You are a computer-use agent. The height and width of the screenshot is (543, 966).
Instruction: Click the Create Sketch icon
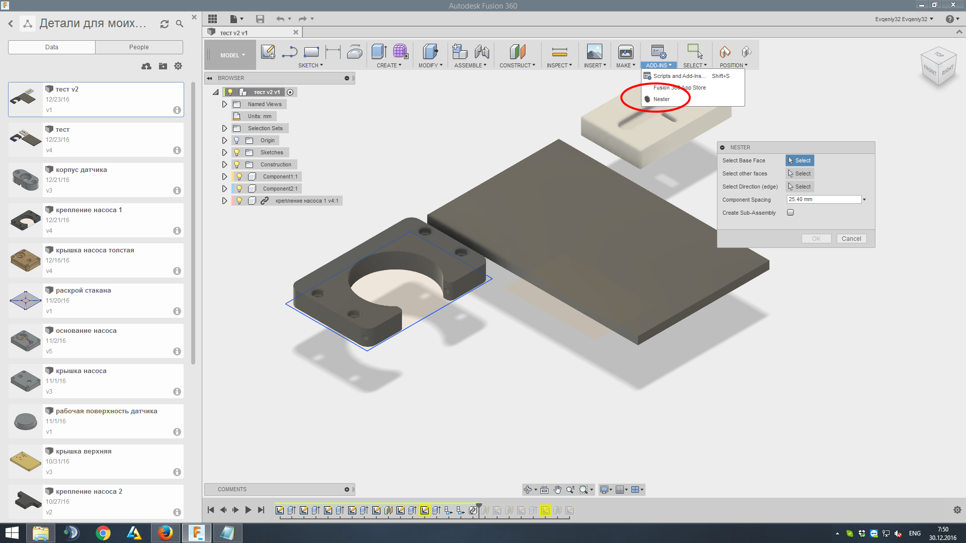[x=268, y=52]
